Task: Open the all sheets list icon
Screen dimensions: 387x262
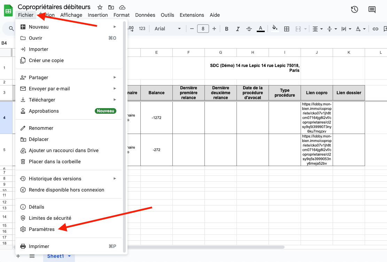Action: 32,256
